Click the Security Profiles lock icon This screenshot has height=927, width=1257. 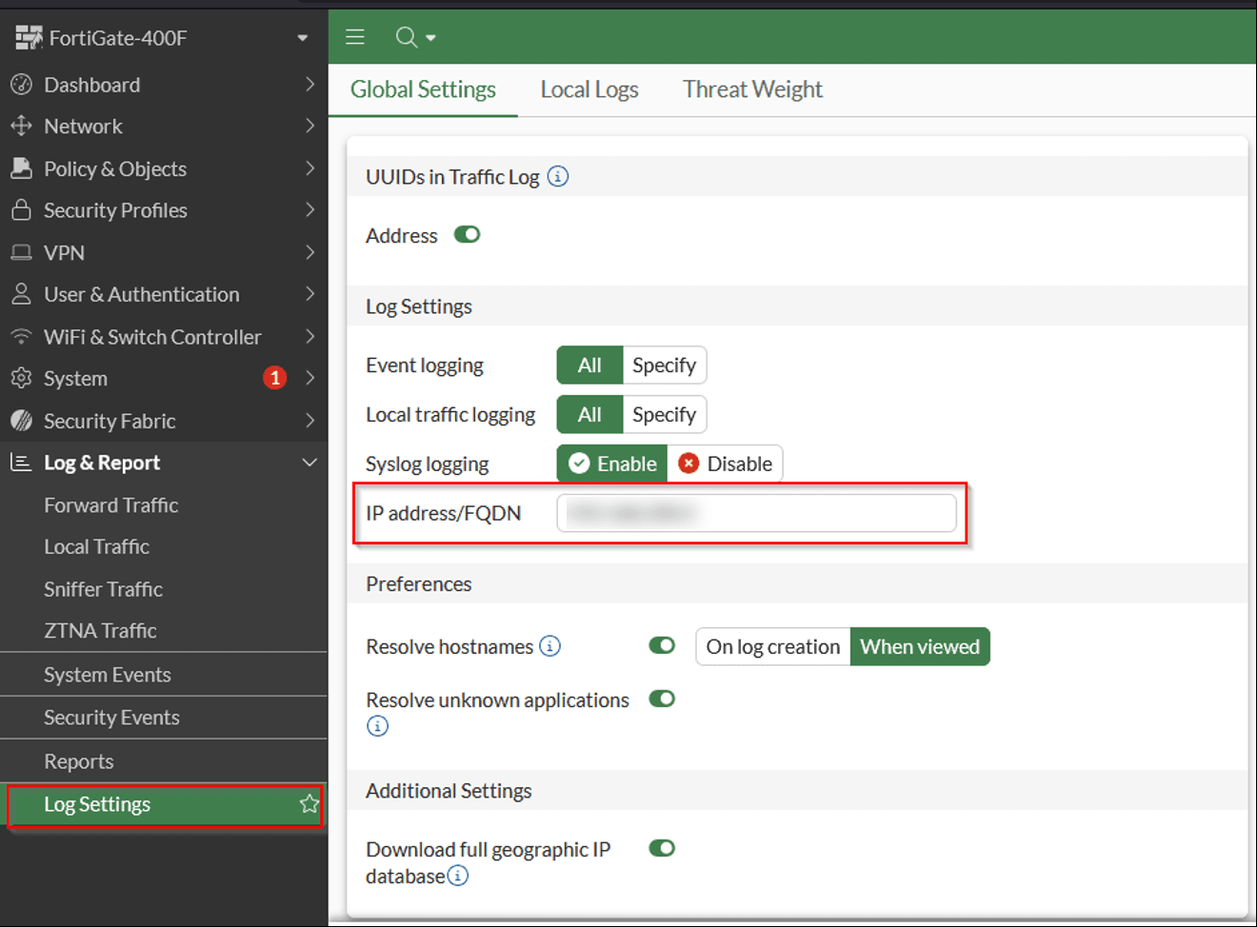(21, 210)
